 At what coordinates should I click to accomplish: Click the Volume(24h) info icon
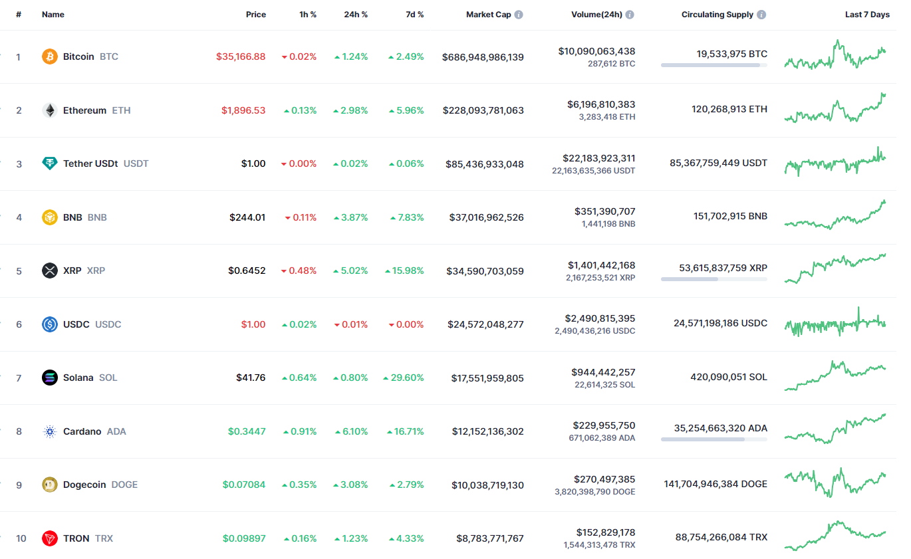pos(630,15)
